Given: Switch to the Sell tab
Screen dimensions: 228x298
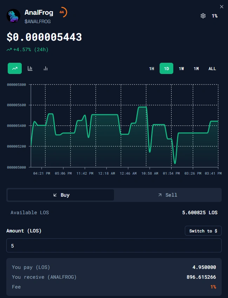Looking at the screenshot, I should point(168,195).
